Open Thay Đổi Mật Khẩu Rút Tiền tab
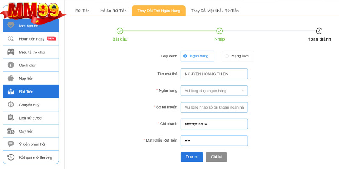 point(214,11)
